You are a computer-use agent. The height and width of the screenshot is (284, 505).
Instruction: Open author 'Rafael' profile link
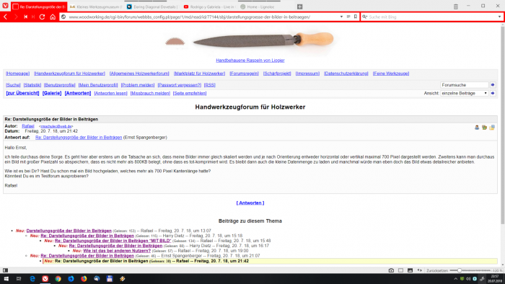click(x=28, y=126)
